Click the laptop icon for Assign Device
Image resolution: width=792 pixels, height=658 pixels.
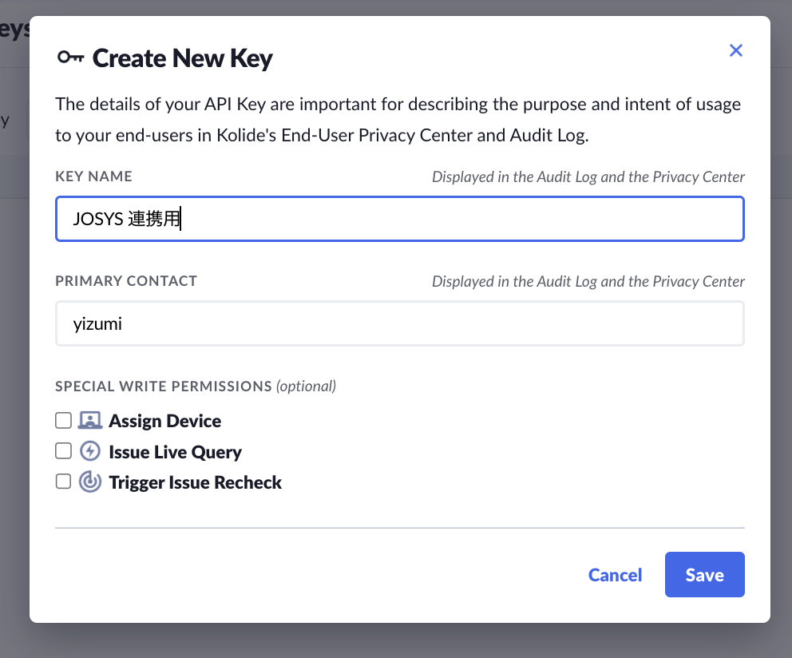click(x=90, y=421)
